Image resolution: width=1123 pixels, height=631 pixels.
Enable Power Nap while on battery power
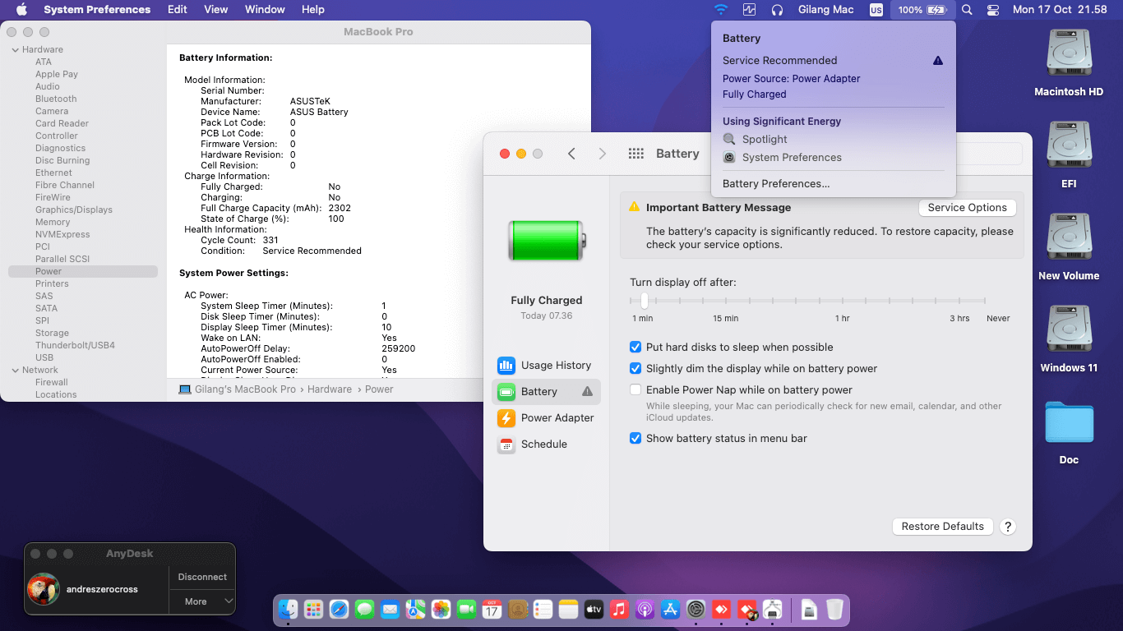[635, 390]
